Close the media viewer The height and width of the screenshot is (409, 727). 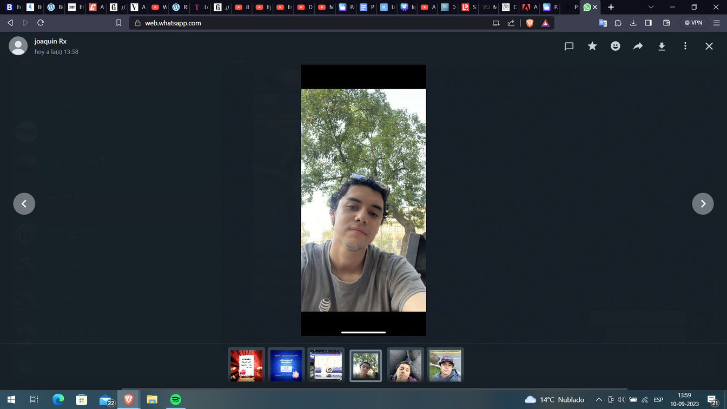coord(709,47)
